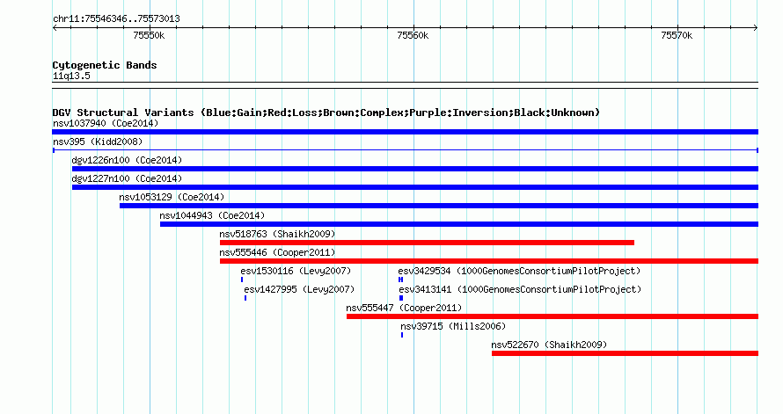Click the thin nsv395 variant line
Image resolution: width=783 pixels, height=414 pixels.
(406, 150)
